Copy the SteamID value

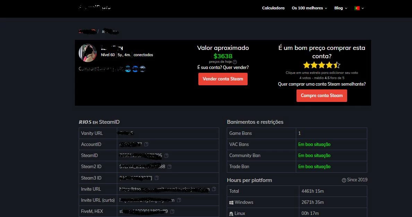pos(166,156)
